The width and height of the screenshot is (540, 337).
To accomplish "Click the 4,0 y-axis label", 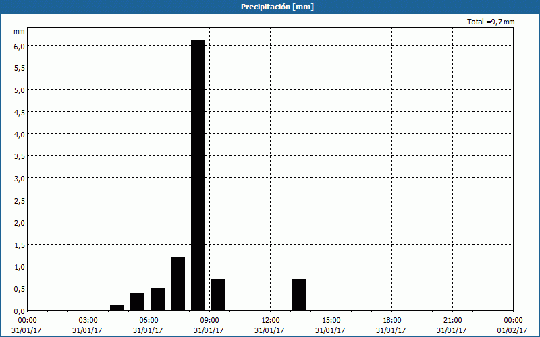I will (20, 135).
